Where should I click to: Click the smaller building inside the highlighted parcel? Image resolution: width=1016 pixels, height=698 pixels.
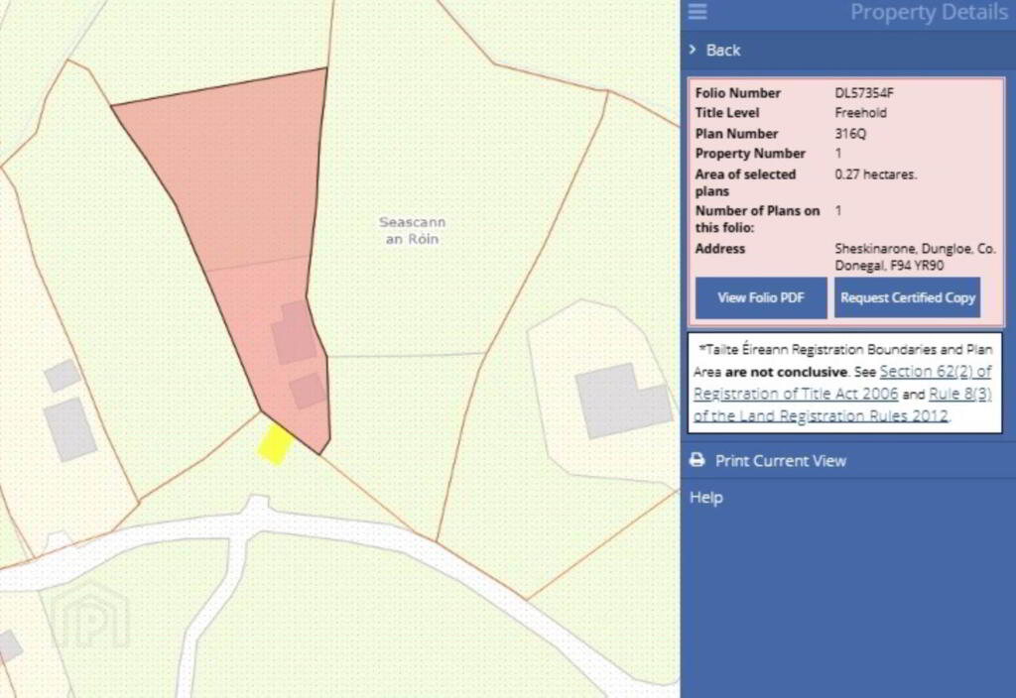[308, 390]
